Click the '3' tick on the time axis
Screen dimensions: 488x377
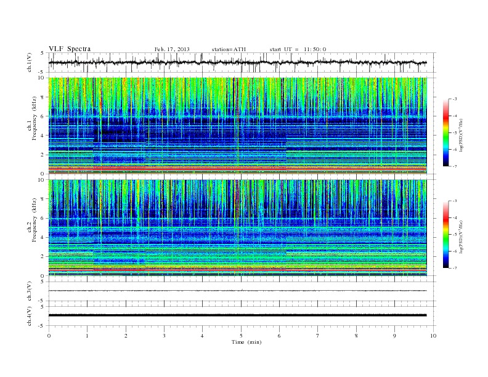click(x=164, y=336)
